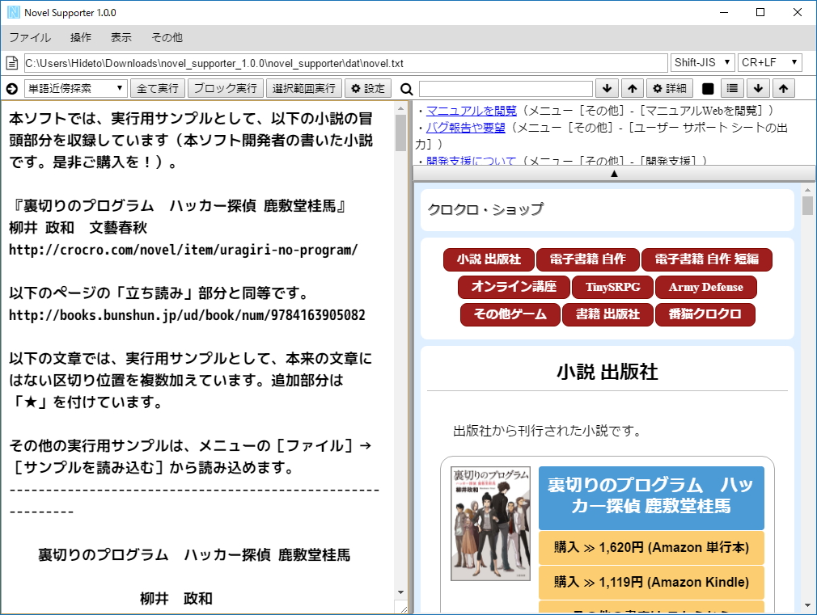
Task: Click the magnifier search icon
Action: (405, 88)
